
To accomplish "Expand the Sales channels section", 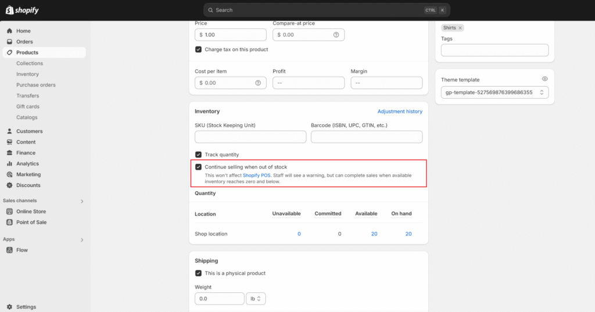I will point(81,201).
